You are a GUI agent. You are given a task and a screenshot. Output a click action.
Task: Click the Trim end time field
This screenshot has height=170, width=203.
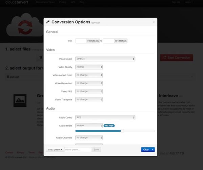click(109, 41)
